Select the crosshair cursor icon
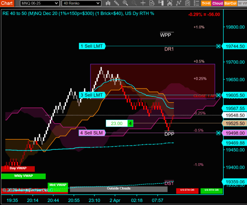The image size is (247, 205). tap(143, 3)
